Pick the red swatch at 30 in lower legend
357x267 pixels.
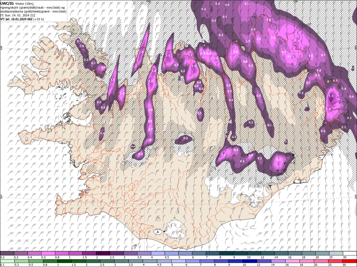pos(350,261)
